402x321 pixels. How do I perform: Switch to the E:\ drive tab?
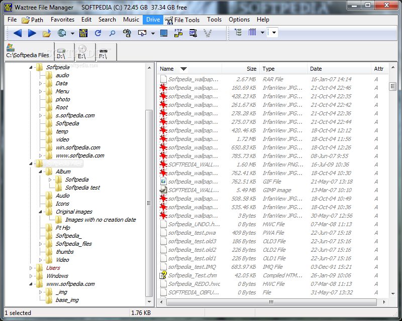pos(85,52)
